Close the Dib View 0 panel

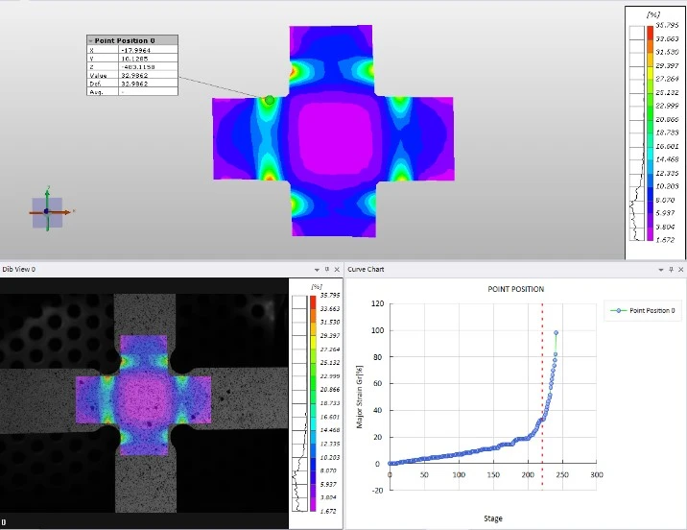tap(337, 270)
